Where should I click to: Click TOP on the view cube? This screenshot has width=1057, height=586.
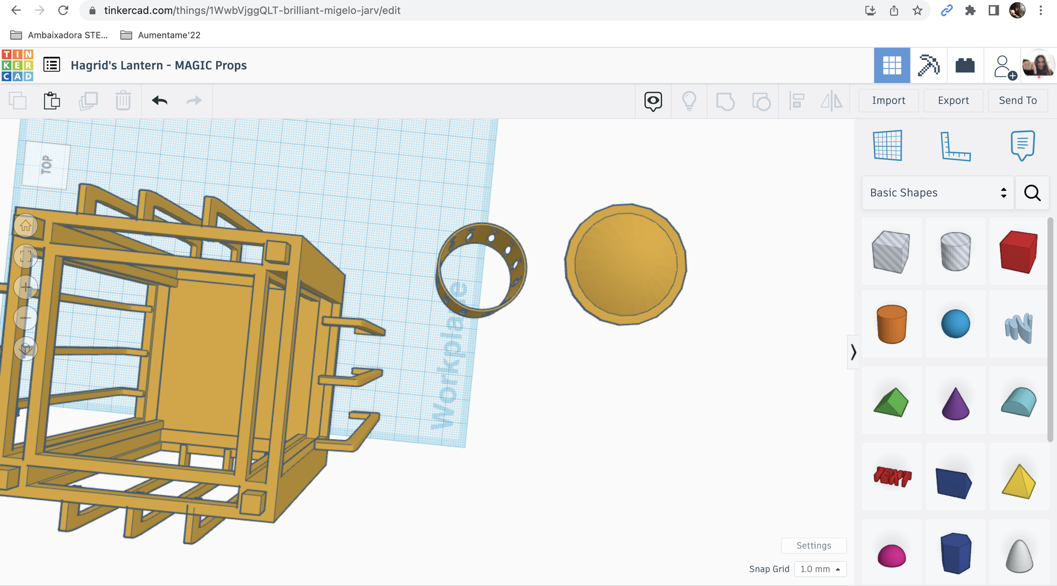point(46,164)
